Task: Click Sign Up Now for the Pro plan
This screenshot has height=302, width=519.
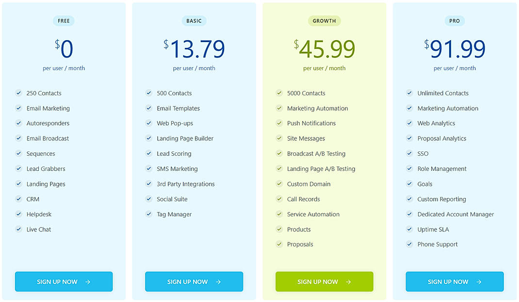Action: pyautogui.click(x=454, y=281)
